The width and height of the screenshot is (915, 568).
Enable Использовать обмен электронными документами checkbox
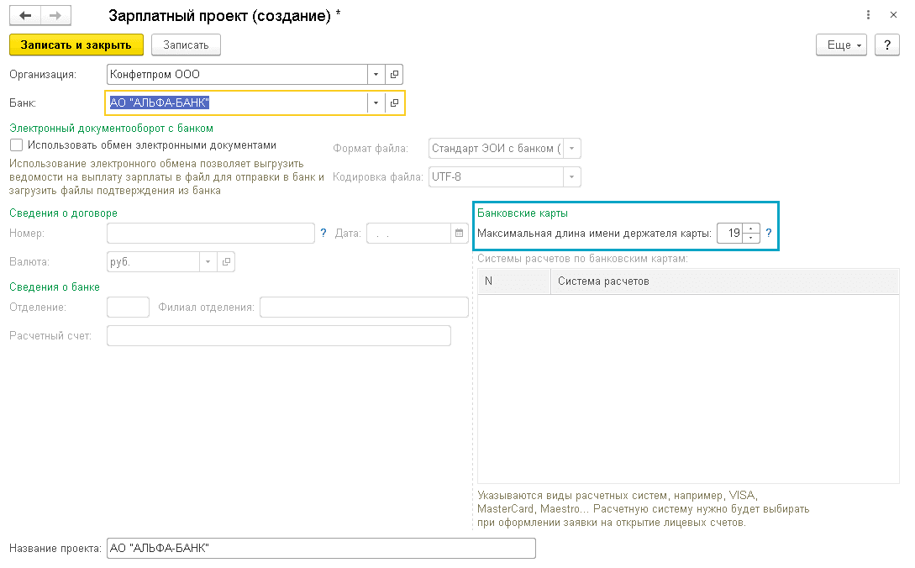pos(16,145)
